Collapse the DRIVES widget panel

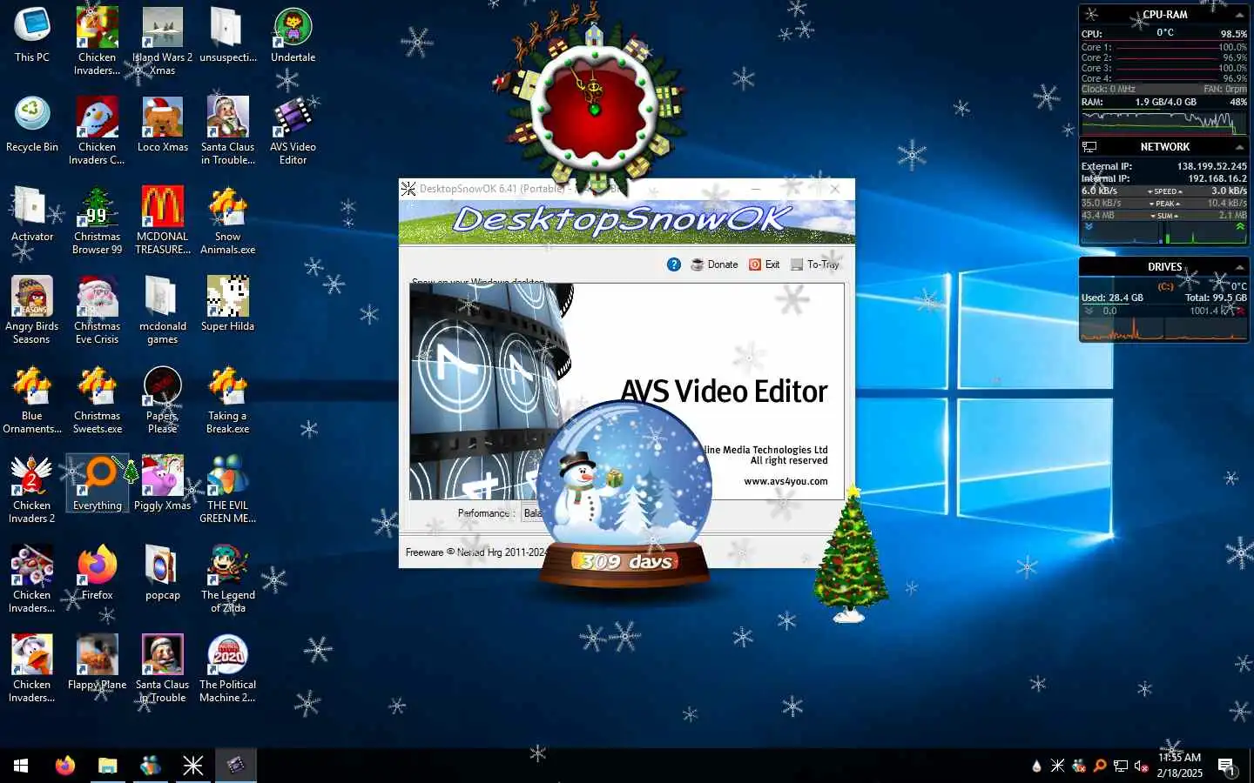[1239, 267]
